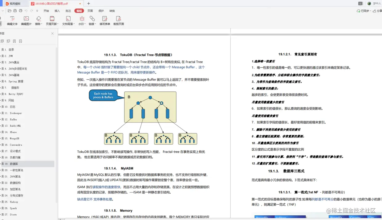
Task: Close the 书签 bookmarks panel
Action: click(52, 33)
